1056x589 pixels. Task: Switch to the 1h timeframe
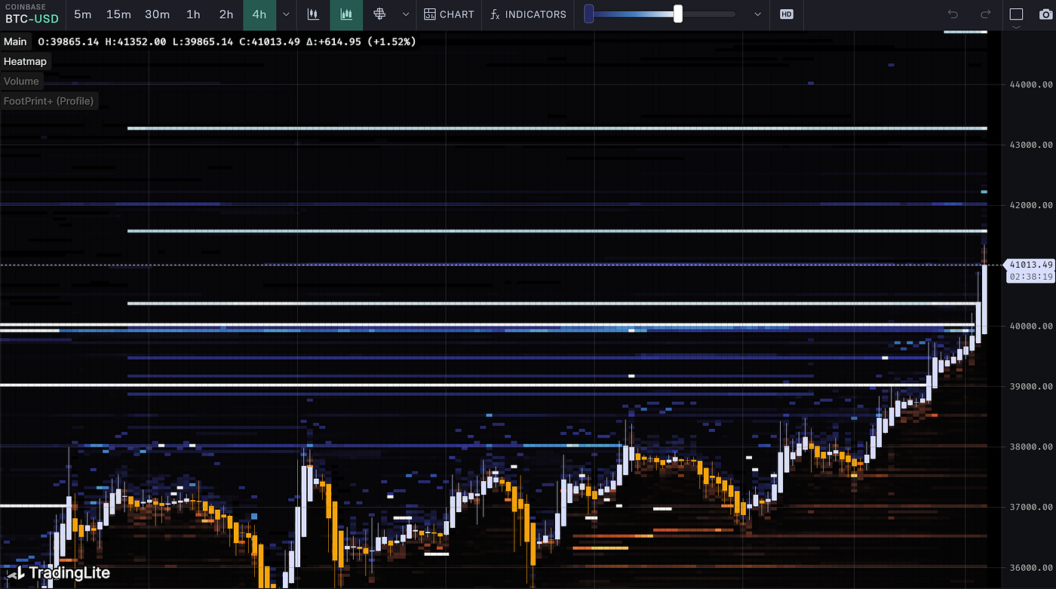click(194, 14)
